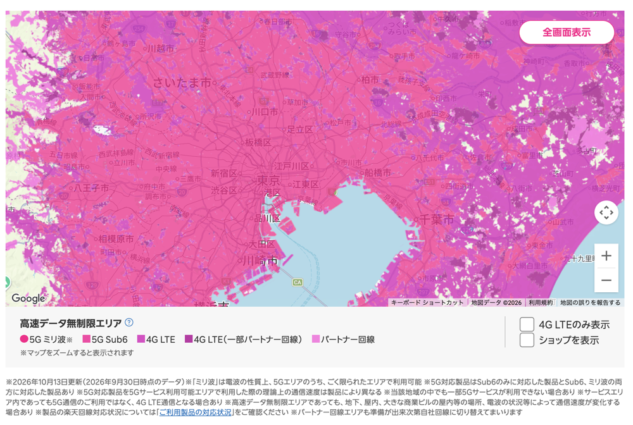Click the 川崎市 map label

click(261, 261)
